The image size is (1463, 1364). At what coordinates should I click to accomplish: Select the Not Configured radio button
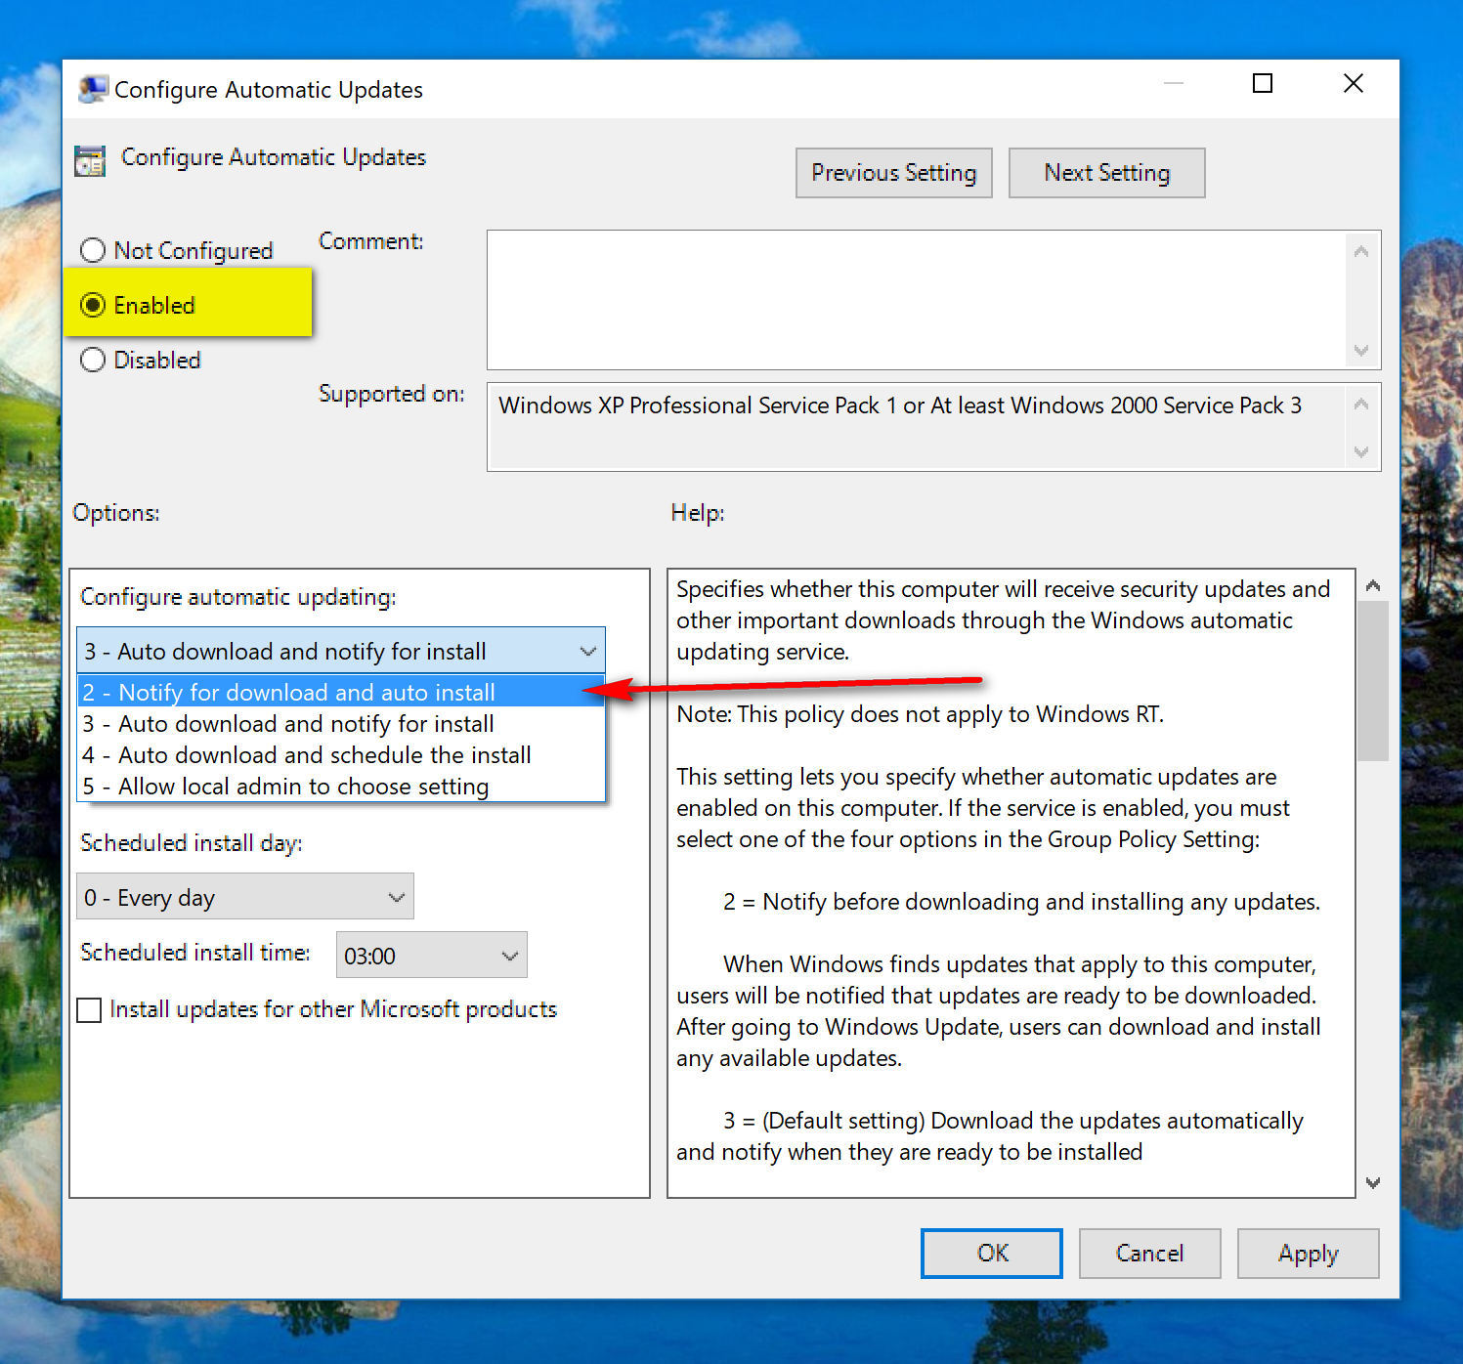tap(93, 250)
